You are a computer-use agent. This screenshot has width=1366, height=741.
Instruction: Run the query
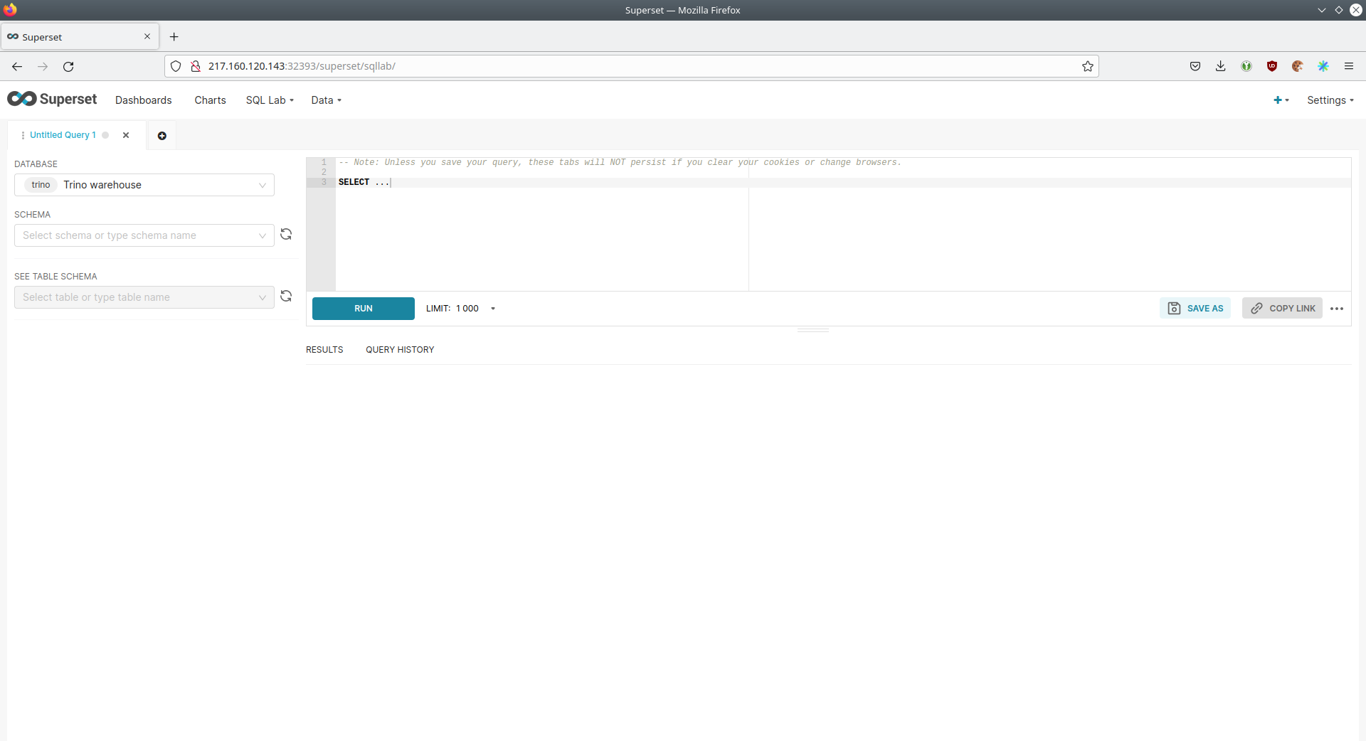tap(363, 309)
